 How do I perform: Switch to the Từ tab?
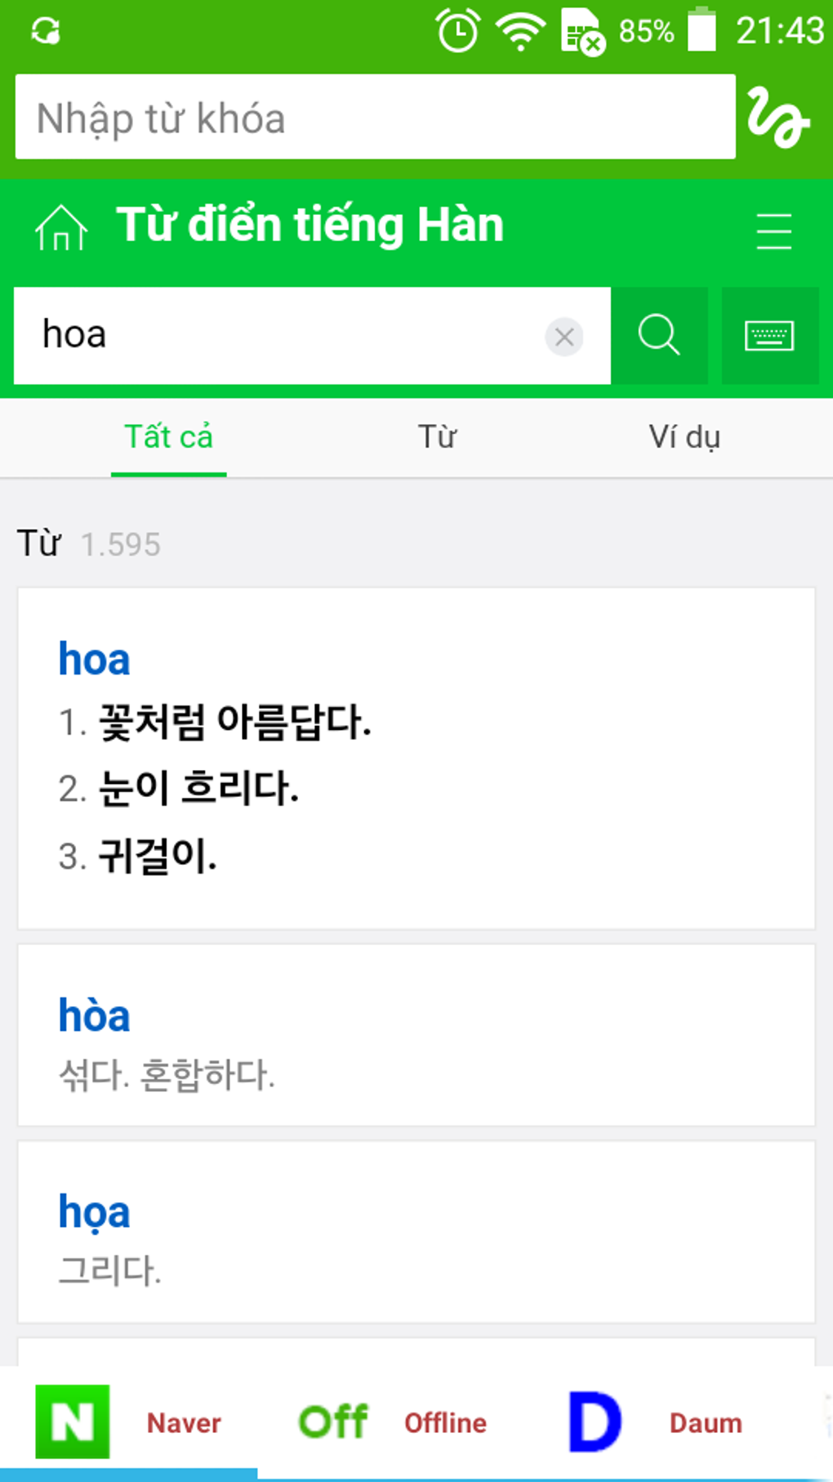(437, 437)
